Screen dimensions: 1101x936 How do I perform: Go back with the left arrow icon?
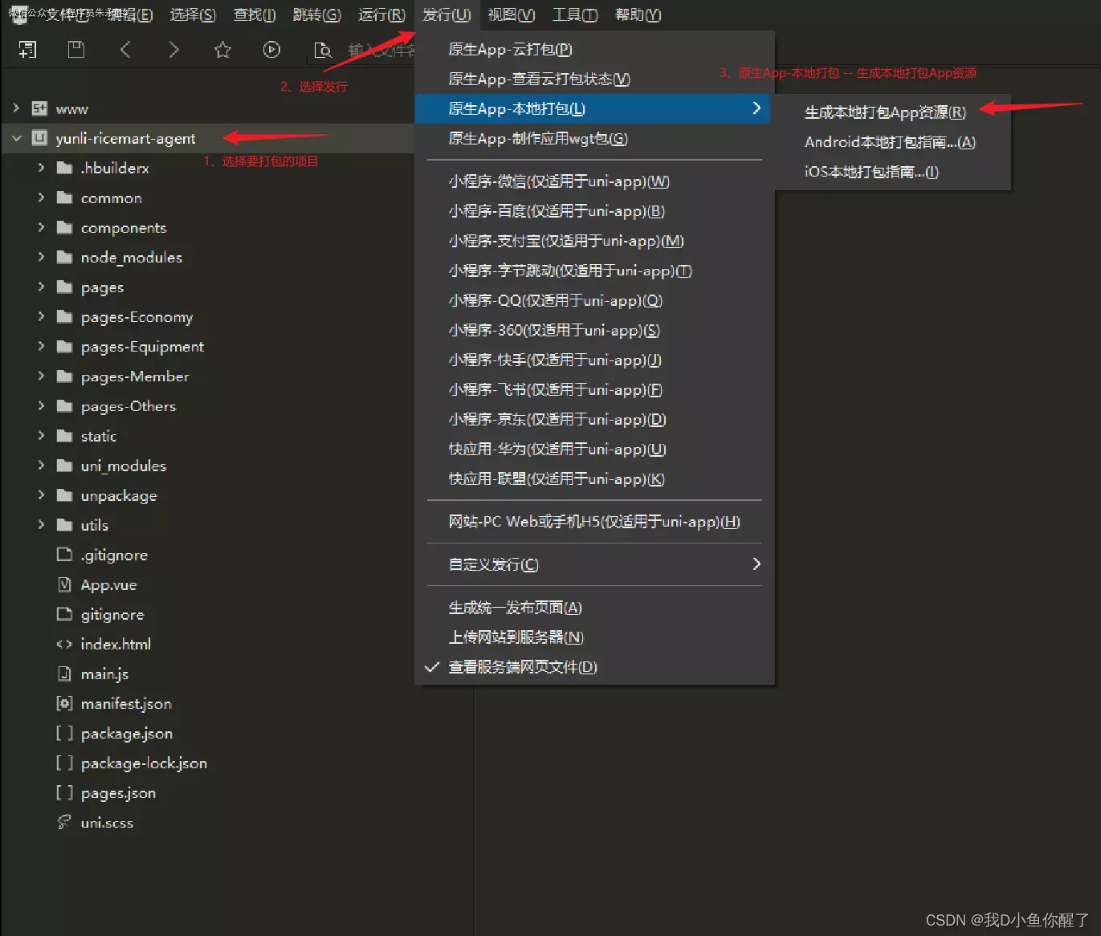tap(125, 50)
